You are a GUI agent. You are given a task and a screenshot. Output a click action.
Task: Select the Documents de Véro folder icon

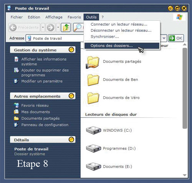93,98
